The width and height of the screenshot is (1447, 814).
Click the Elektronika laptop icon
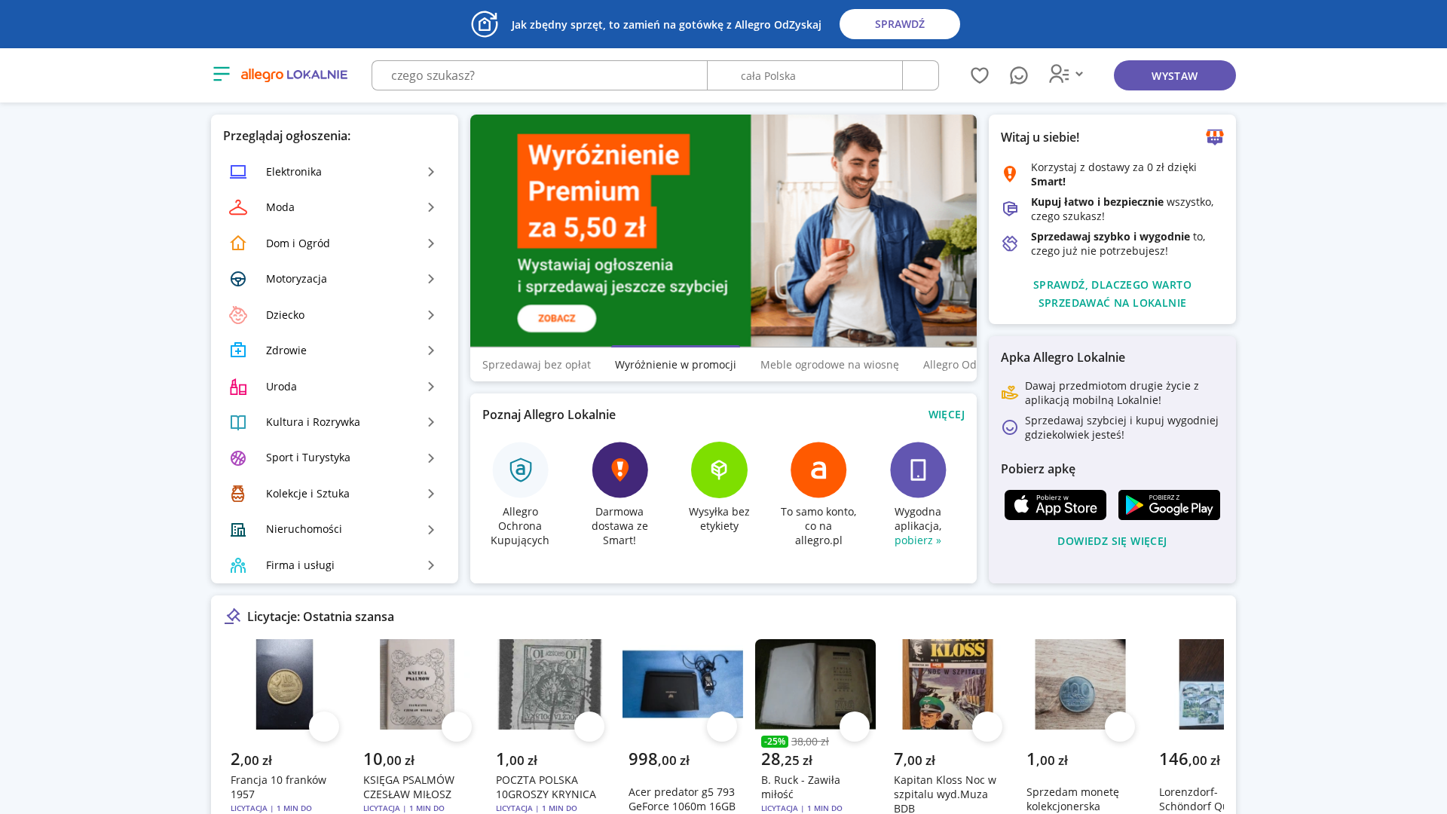click(238, 172)
